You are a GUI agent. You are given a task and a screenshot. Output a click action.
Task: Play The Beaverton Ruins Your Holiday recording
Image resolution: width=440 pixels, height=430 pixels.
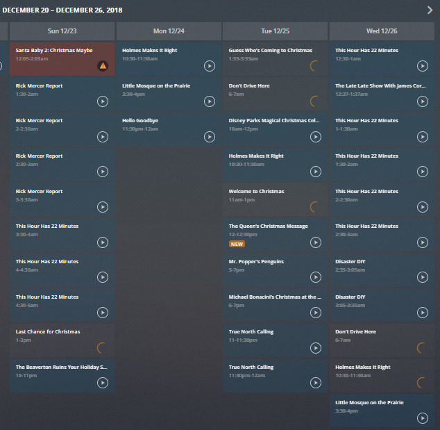[x=103, y=383]
